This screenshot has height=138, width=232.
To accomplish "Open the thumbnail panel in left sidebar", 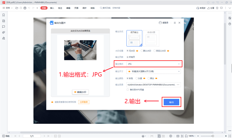I will point(3,21).
